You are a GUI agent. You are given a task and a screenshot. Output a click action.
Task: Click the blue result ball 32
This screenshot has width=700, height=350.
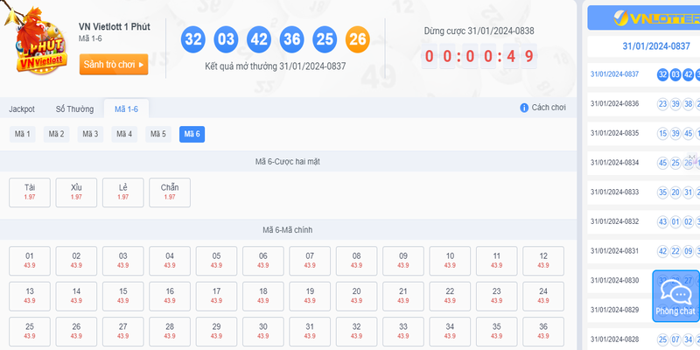pyautogui.click(x=193, y=39)
